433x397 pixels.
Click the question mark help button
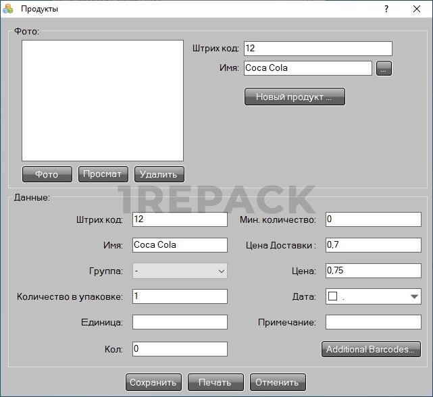point(386,9)
